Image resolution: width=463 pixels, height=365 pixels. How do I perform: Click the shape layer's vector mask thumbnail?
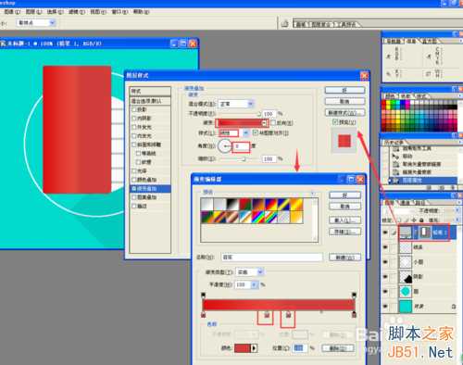coord(425,233)
